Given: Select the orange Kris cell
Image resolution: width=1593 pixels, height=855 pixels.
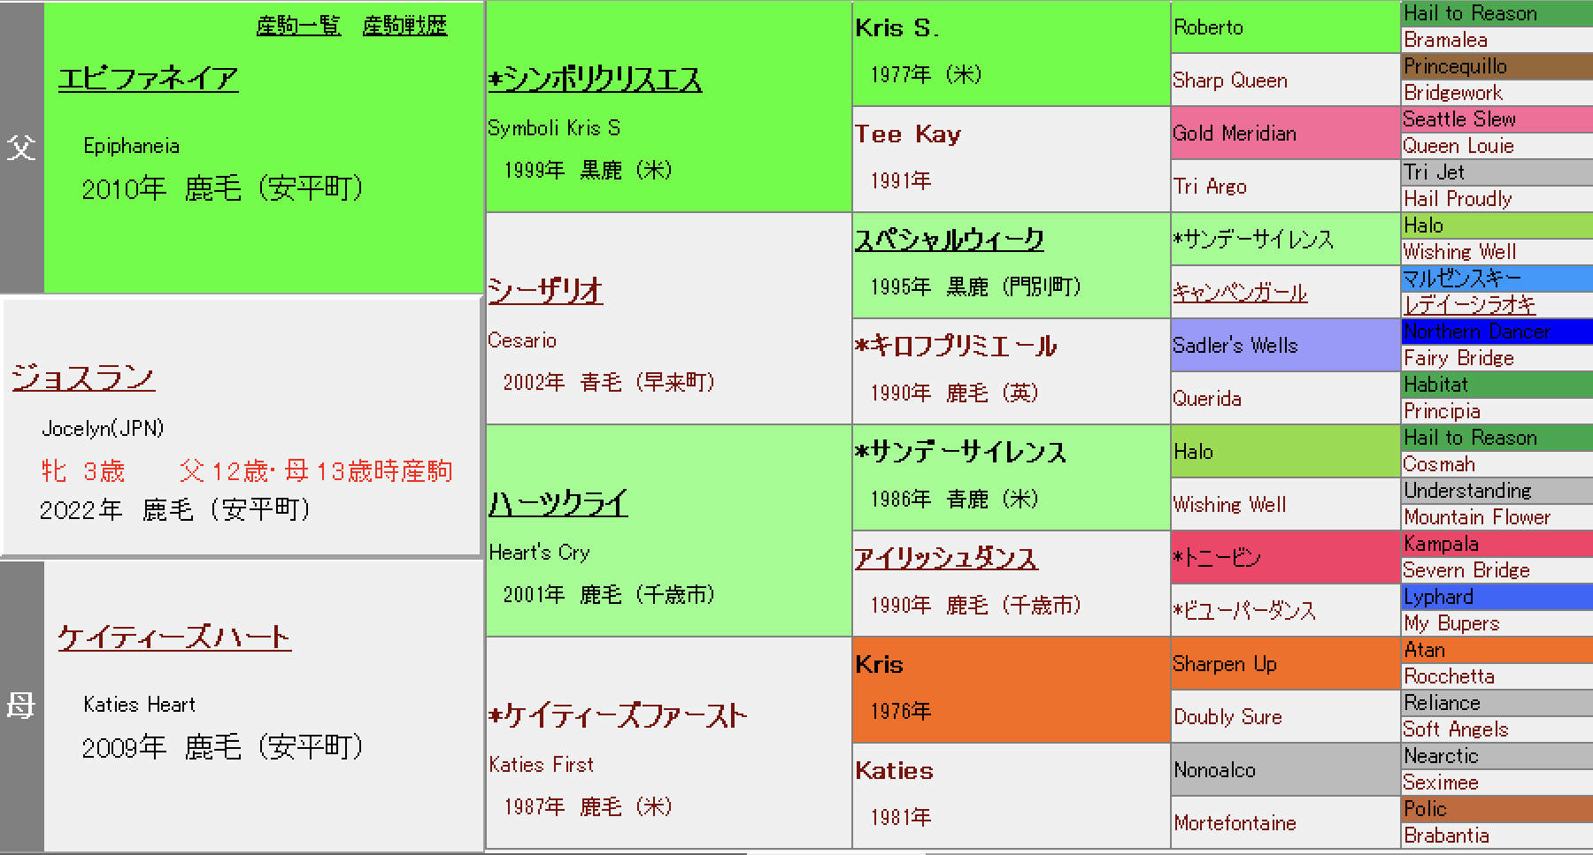Looking at the screenshot, I should click(x=1011, y=690).
